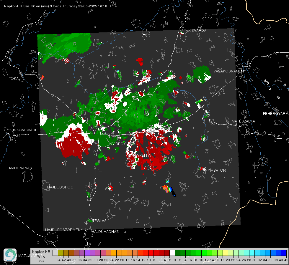Click the road number 41 near Vásárosnamény
The width and height of the screenshot is (289, 265).
click(224, 86)
